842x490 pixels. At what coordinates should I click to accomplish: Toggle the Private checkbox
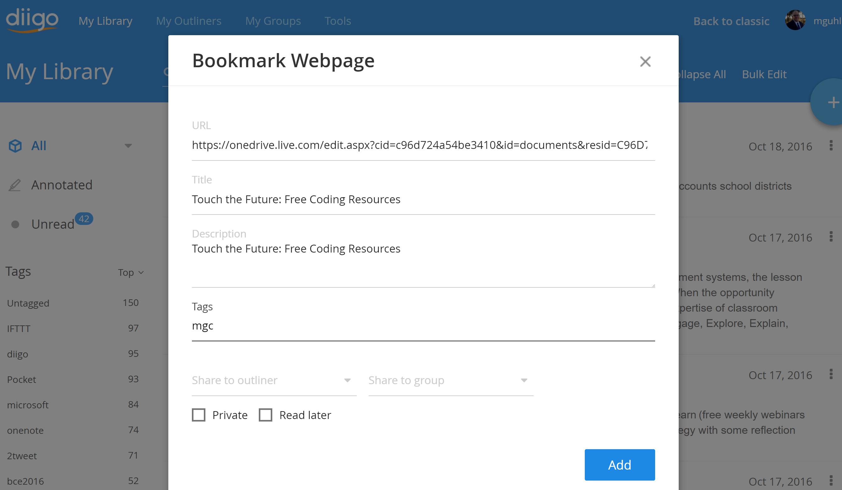coord(198,415)
